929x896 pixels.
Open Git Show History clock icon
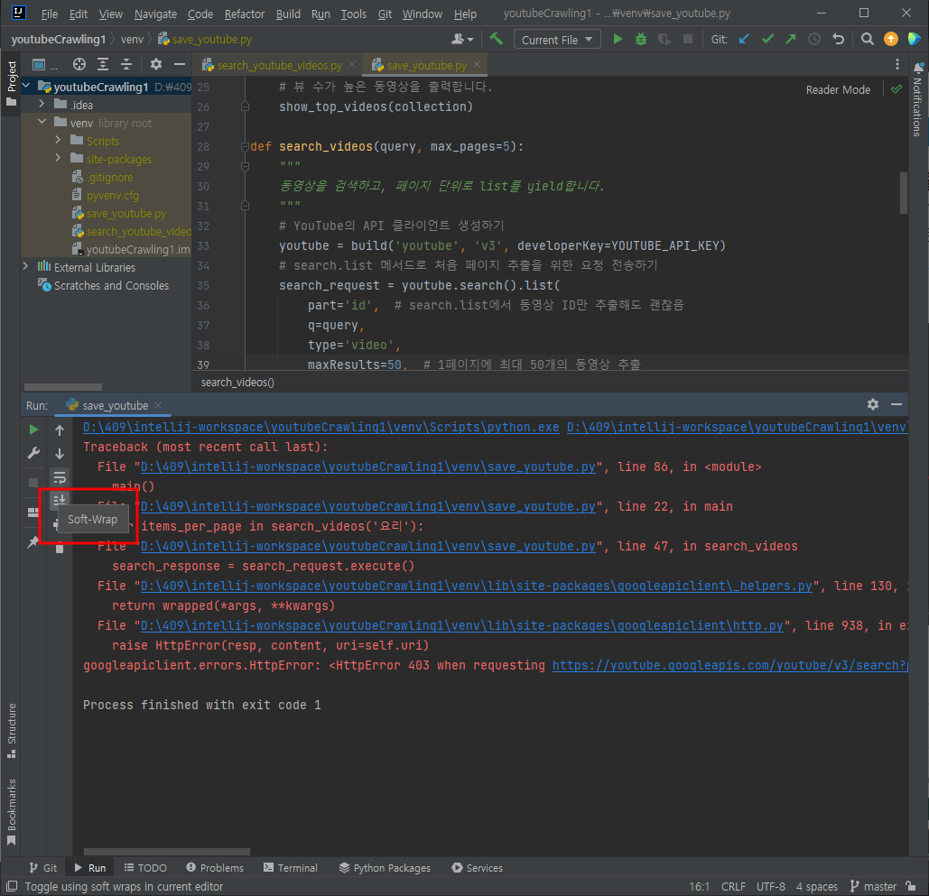(814, 39)
